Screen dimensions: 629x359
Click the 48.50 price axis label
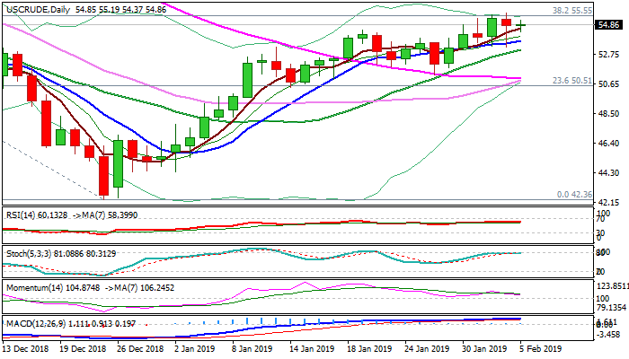607,114
